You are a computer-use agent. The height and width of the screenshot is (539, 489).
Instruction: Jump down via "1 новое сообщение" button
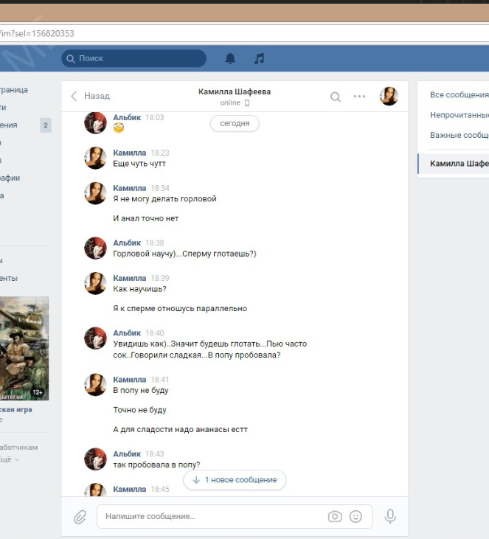click(x=234, y=480)
